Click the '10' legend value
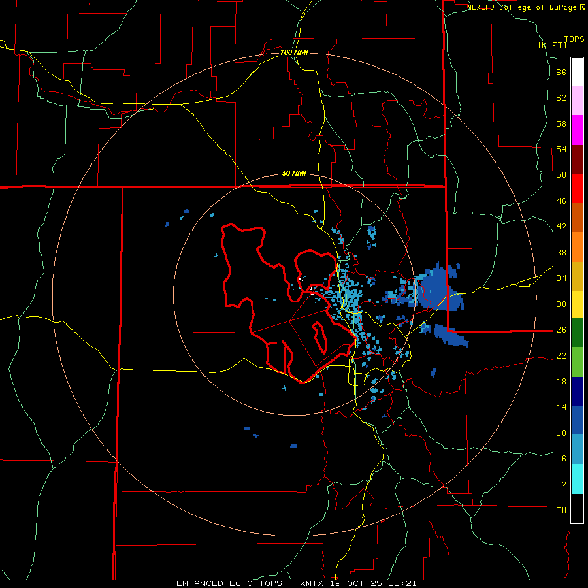This screenshot has height=588, width=588. point(561,433)
